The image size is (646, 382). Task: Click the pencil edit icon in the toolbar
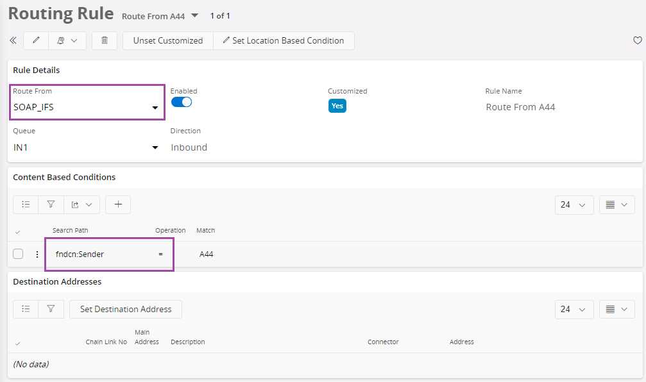pyautogui.click(x=36, y=40)
